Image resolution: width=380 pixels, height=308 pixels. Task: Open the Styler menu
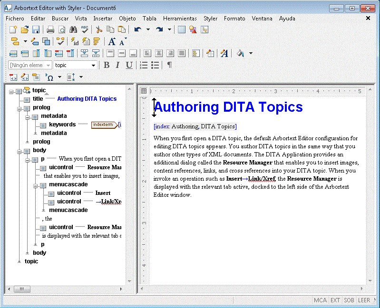210,19
